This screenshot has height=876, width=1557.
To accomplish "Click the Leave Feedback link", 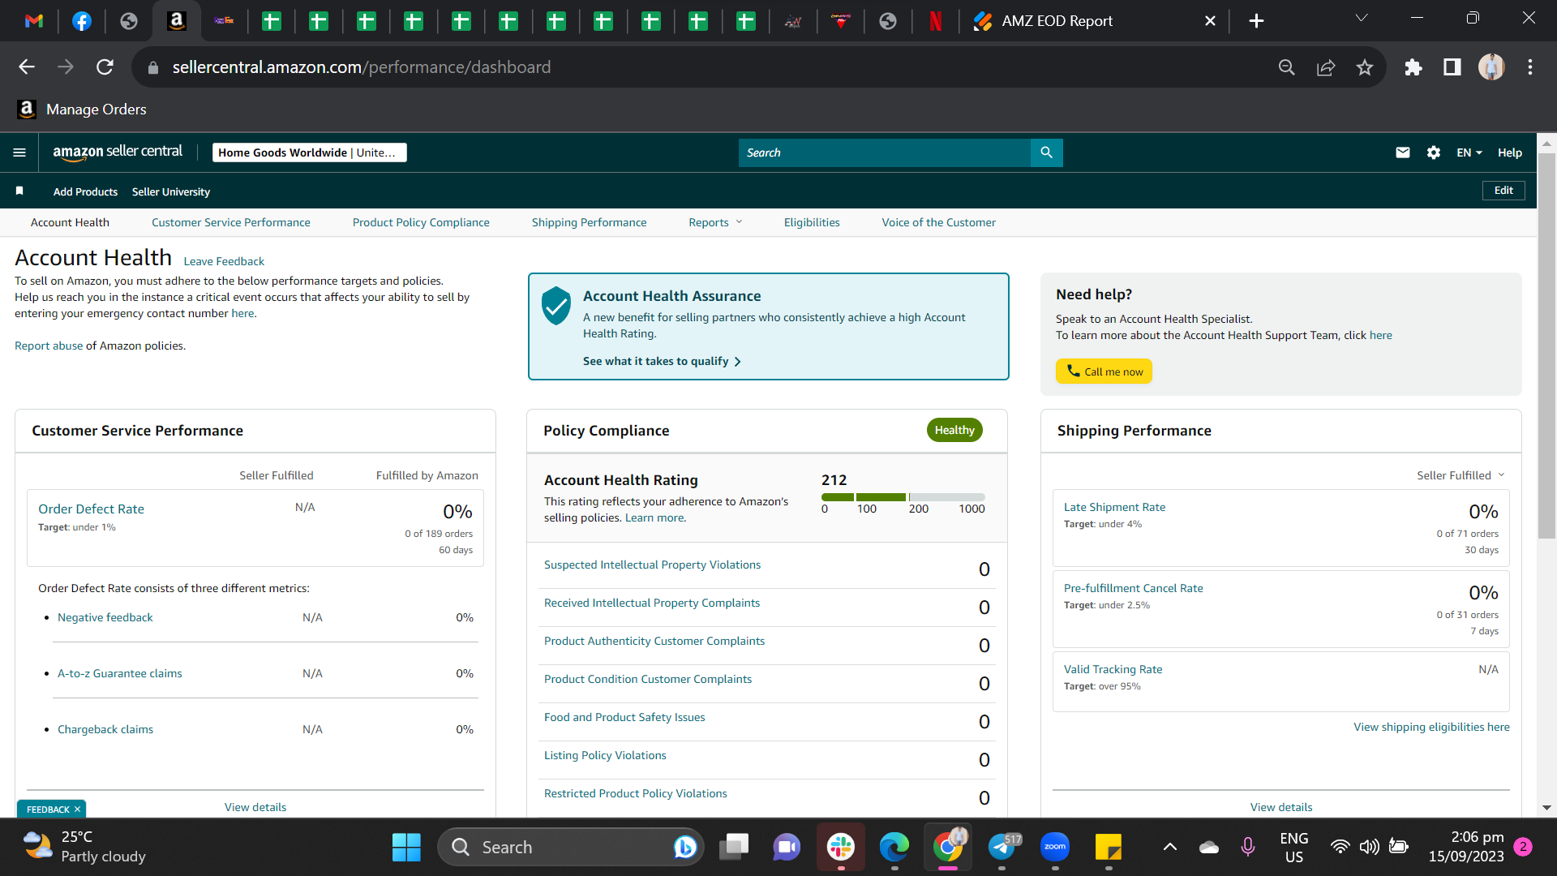I will click(x=224, y=261).
